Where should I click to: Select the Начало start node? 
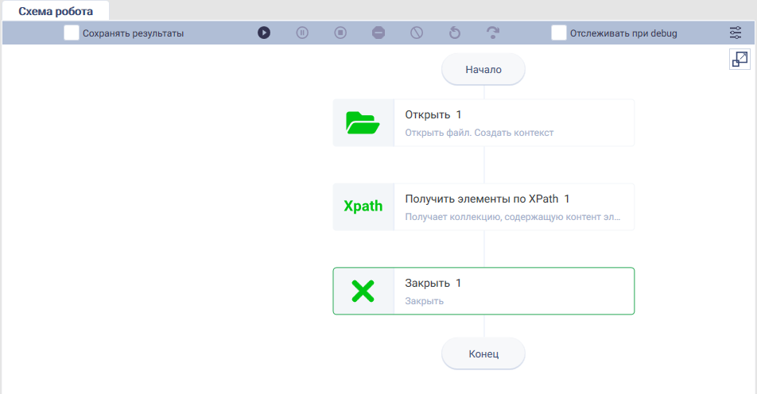point(483,69)
